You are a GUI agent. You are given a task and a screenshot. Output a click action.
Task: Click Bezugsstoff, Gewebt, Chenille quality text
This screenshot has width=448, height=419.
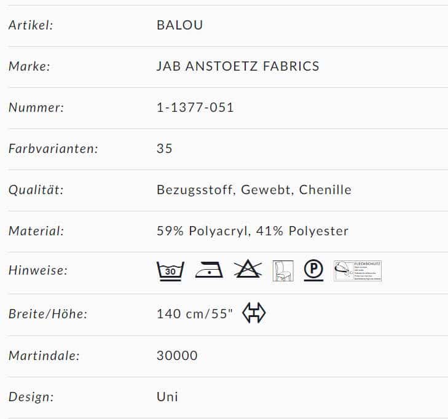254,190
